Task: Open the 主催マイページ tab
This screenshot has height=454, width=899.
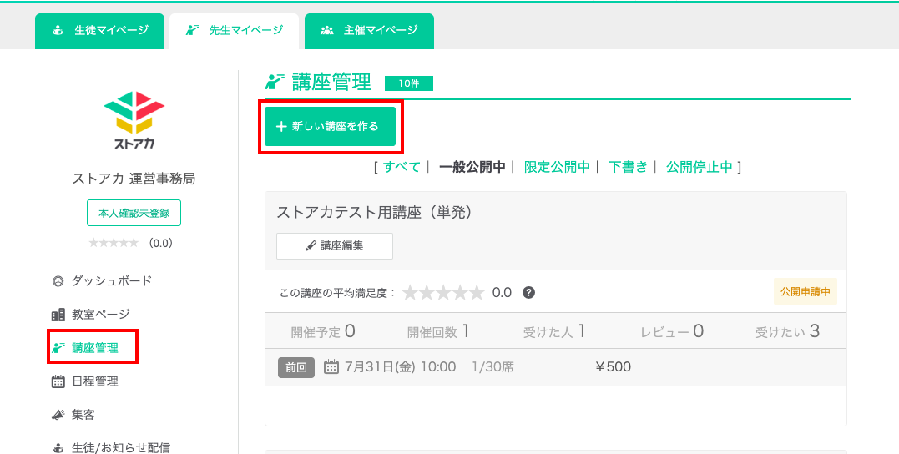Action: pyautogui.click(x=369, y=31)
